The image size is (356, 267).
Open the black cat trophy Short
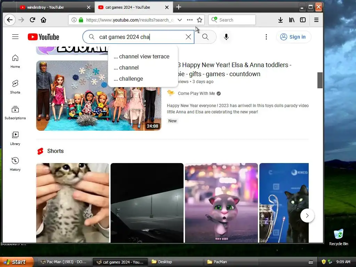(x=284, y=203)
